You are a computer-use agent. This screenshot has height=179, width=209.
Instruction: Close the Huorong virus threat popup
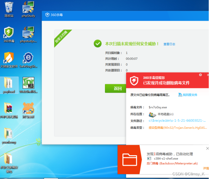click(207, 148)
